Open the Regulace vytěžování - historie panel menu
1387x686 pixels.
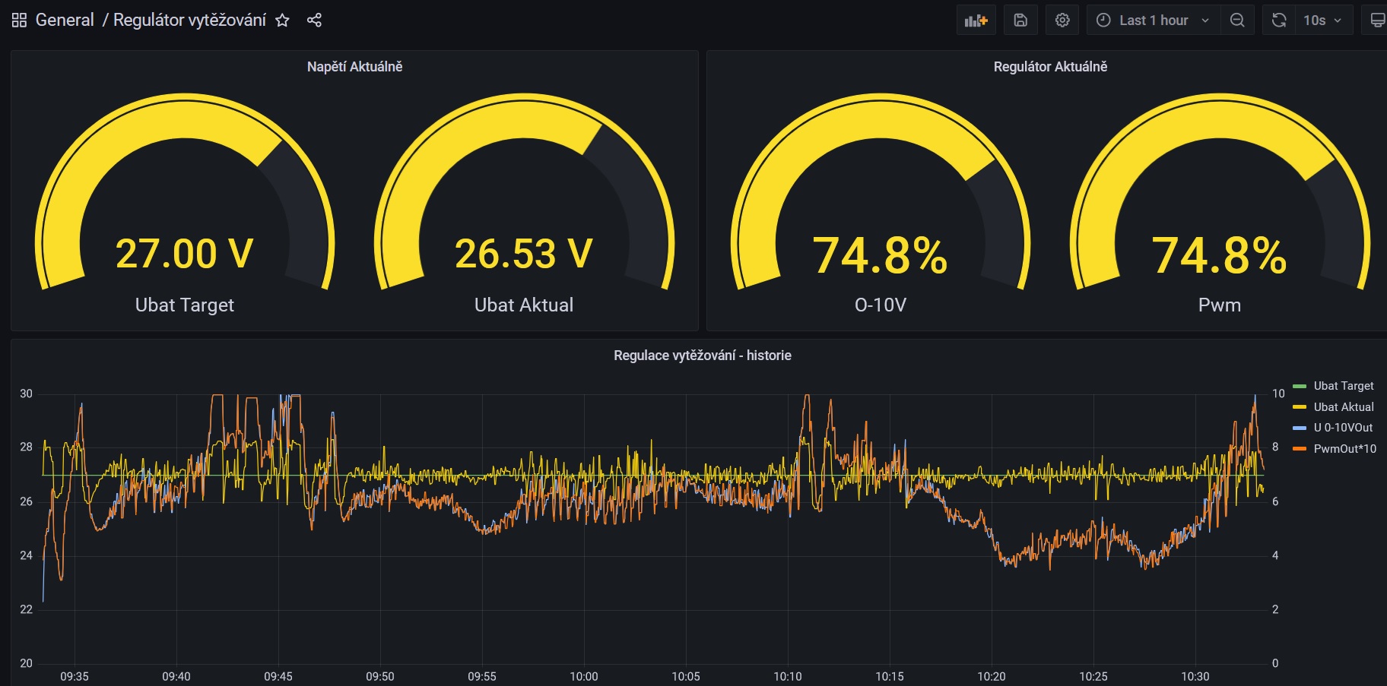703,356
